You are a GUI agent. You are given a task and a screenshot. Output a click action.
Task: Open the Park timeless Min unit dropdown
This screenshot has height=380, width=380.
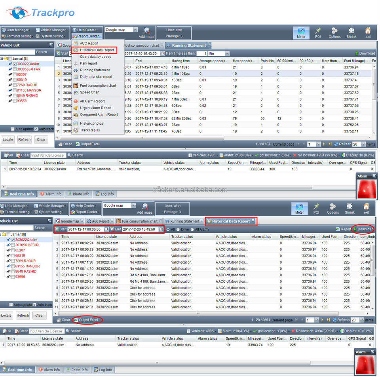pyautogui.click(x=227, y=53)
